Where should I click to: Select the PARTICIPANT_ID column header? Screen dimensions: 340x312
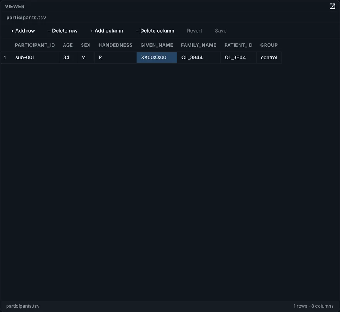click(x=35, y=45)
